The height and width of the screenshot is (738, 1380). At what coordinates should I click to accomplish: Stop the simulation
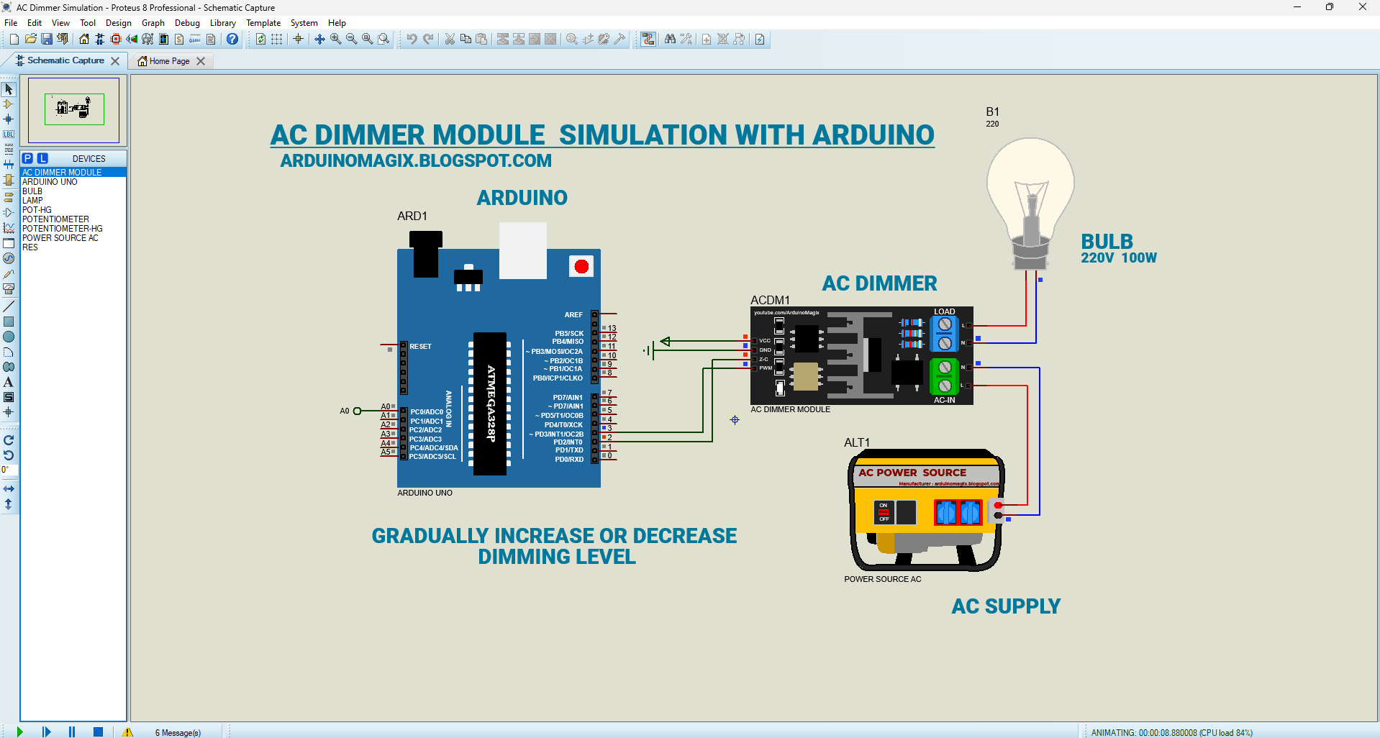click(x=99, y=732)
